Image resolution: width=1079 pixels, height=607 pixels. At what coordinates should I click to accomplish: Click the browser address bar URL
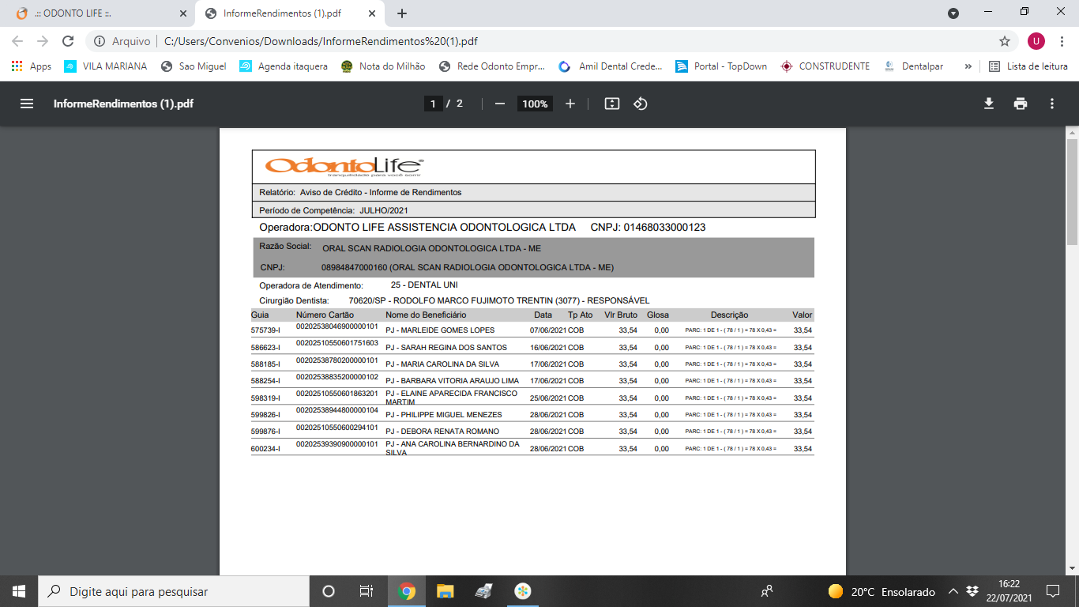tap(321, 41)
